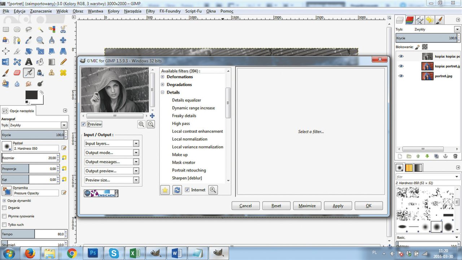This screenshot has width=462, height=260.
Task: Switch to the Channels tab in dock
Action: click(x=410, y=20)
